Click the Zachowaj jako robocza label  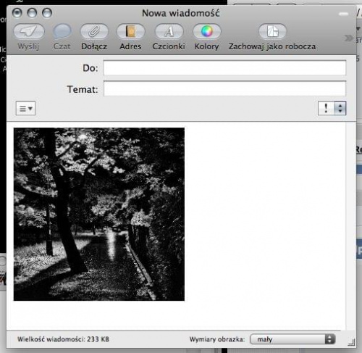tap(272, 46)
